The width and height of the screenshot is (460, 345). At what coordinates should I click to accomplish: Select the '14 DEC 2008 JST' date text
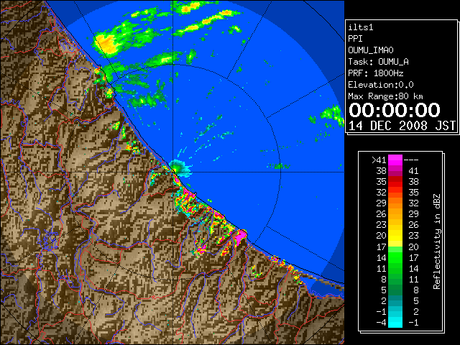pos(402,126)
